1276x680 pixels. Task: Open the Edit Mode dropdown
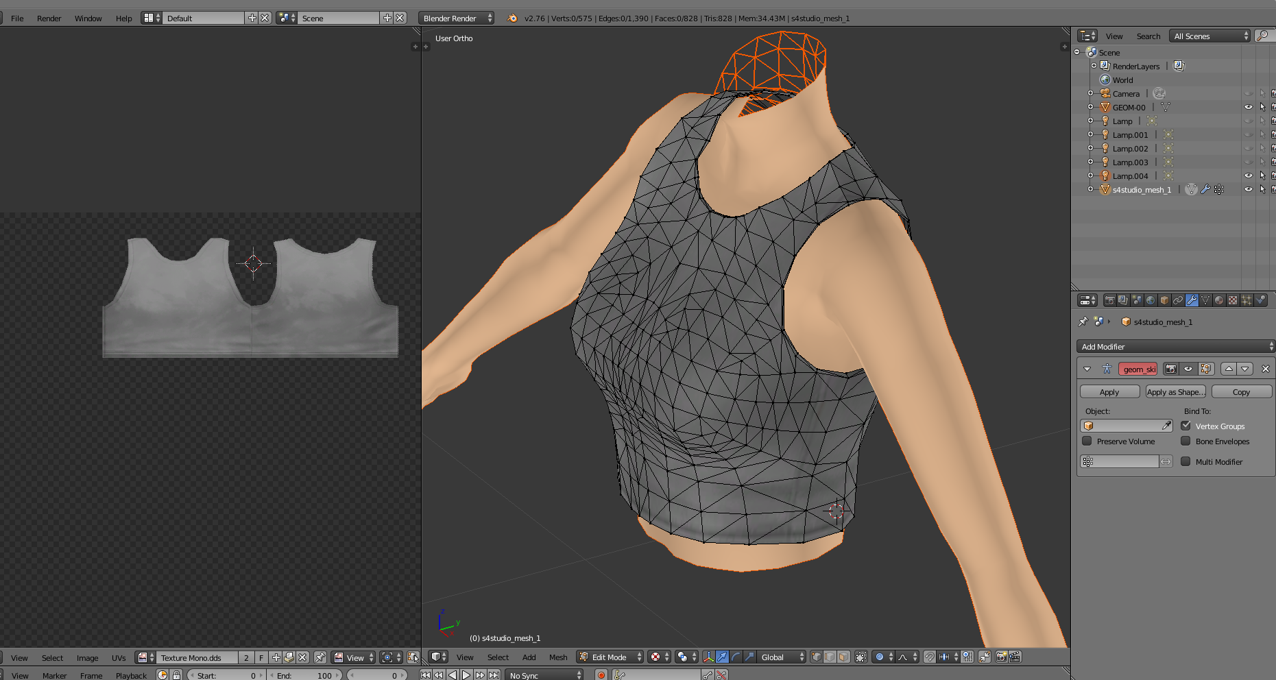coord(608,657)
